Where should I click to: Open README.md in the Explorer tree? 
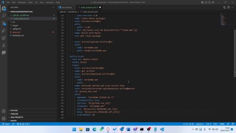click(x=32, y=35)
